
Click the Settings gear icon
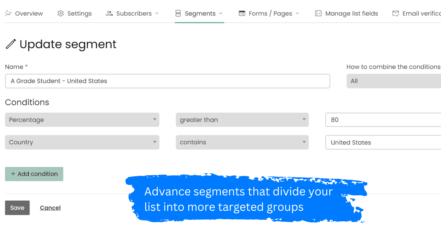(61, 13)
